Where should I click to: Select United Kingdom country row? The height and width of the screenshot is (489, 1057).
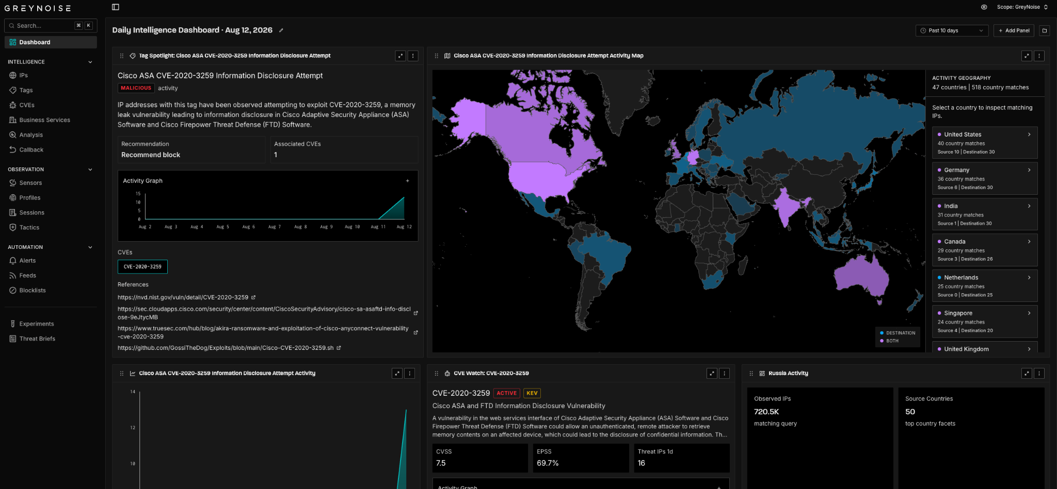point(985,347)
